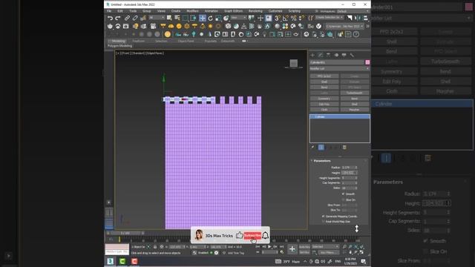Viewport: 475px width, 267px height.
Task: Open the Create Selection Set dropdown
Action: 330,18
